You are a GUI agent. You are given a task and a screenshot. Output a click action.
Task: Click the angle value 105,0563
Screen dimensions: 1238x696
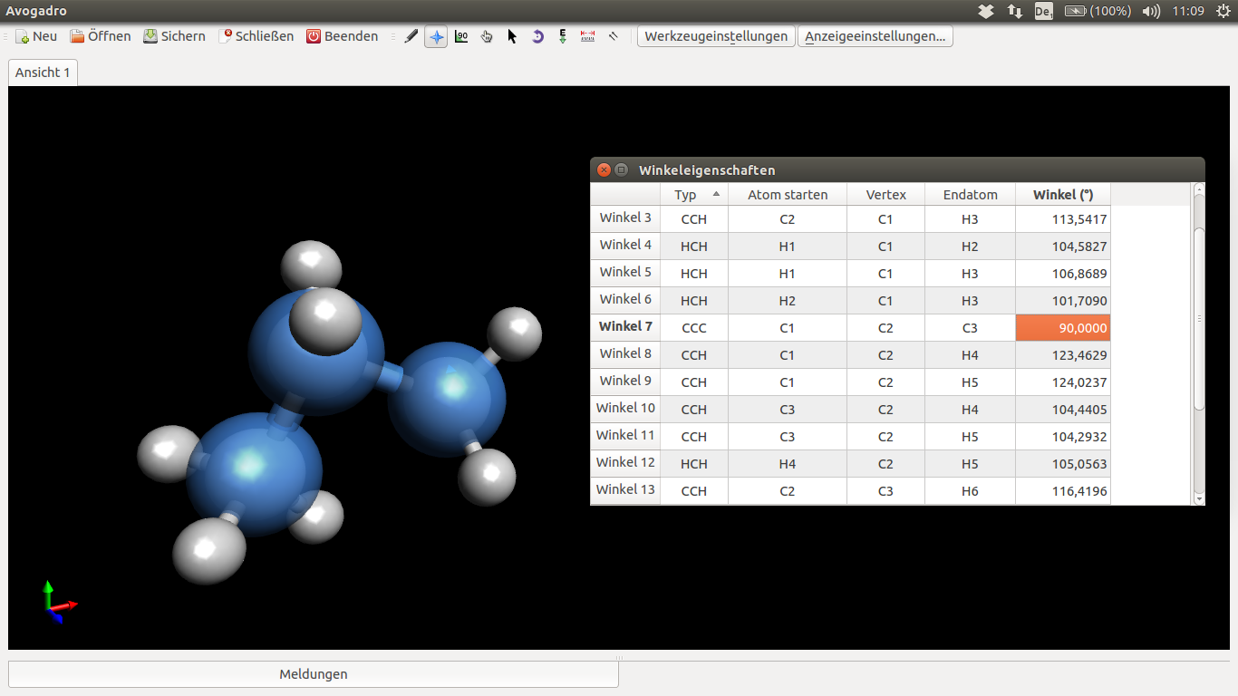1063,464
